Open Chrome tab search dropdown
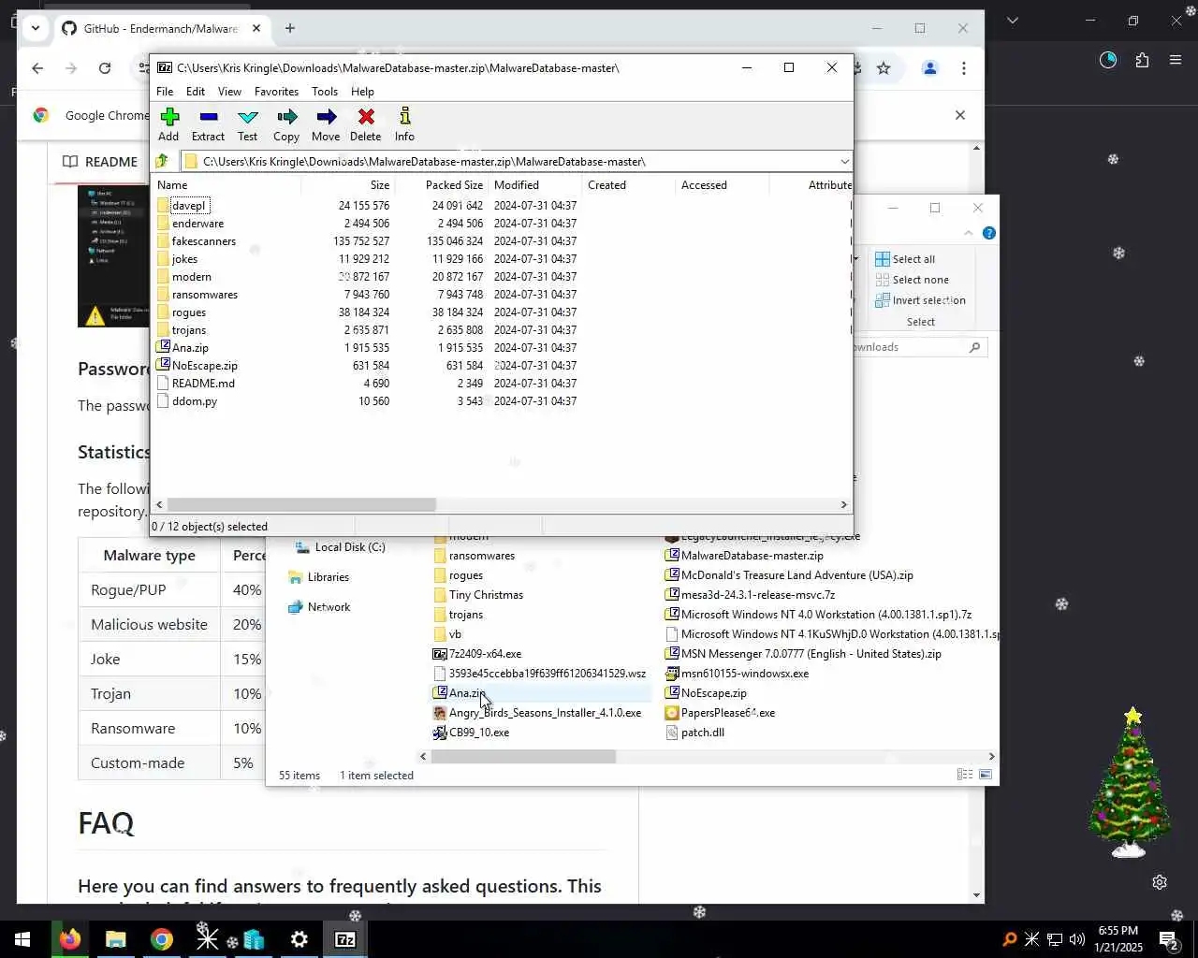The image size is (1198, 958). (36, 28)
